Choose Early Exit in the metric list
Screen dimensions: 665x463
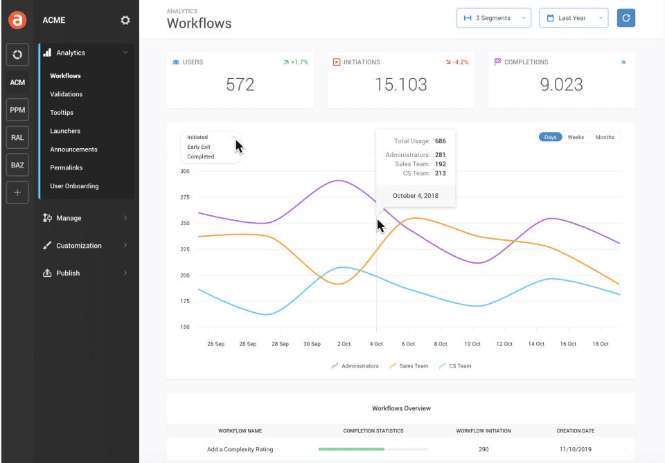pos(199,147)
